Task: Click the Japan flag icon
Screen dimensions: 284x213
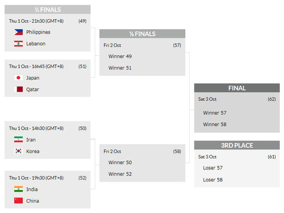Action: 18,78
